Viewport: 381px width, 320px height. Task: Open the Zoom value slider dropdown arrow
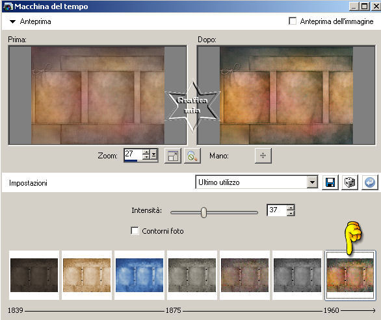coord(154,154)
